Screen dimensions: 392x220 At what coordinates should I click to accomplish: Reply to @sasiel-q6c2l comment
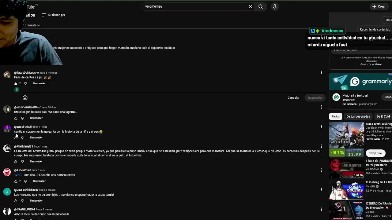(x=36, y=137)
